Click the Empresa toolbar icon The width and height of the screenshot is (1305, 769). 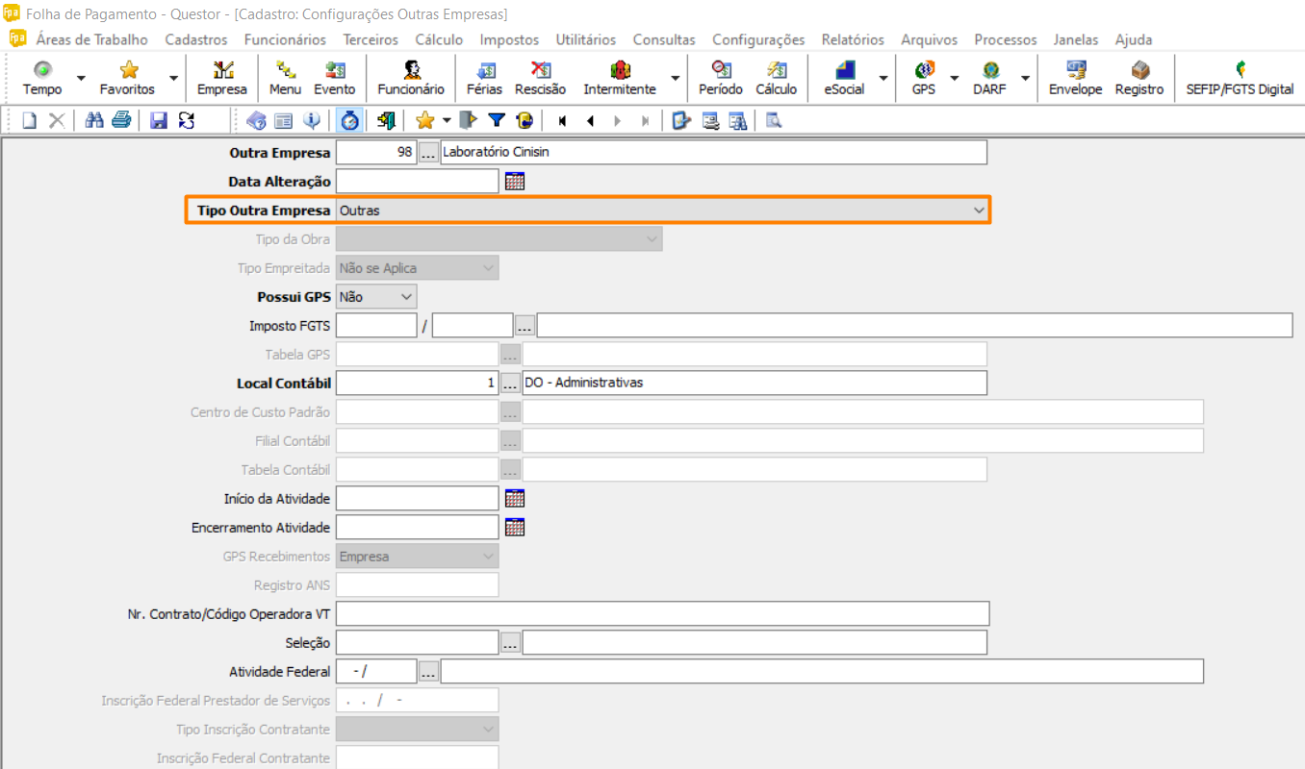point(222,78)
